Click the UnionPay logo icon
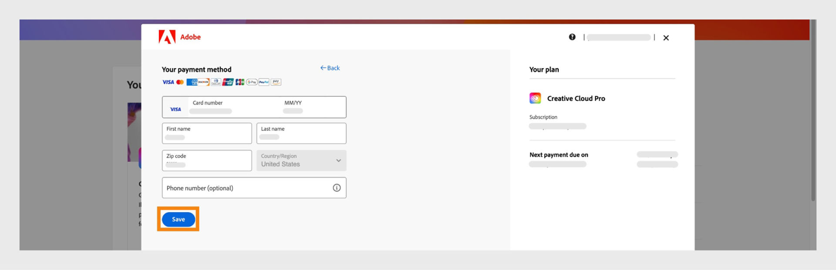The width and height of the screenshot is (836, 270). (x=228, y=82)
